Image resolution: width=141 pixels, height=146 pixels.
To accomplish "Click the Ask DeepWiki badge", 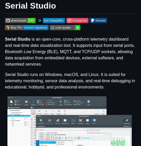I will coord(51,21).
